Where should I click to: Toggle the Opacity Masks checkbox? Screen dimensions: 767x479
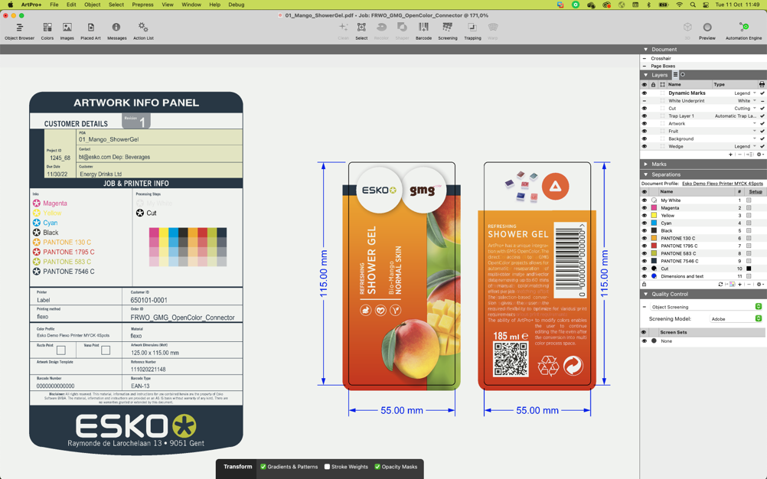377,467
